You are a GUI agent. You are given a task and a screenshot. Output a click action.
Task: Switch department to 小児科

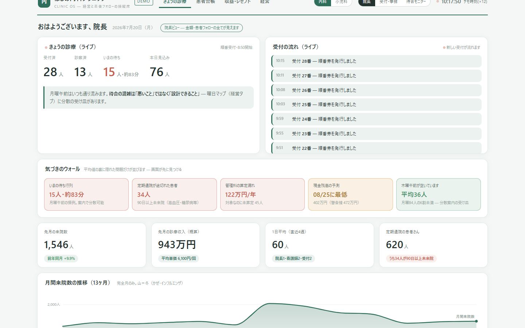point(341,2)
